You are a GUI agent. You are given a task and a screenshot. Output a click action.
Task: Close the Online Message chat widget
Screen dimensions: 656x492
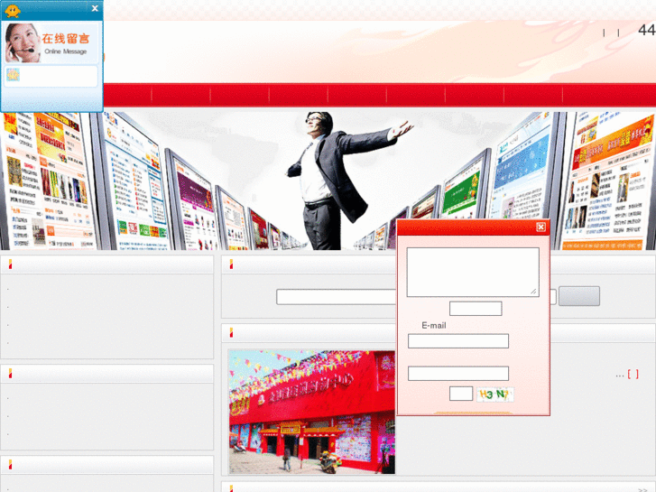point(95,8)
